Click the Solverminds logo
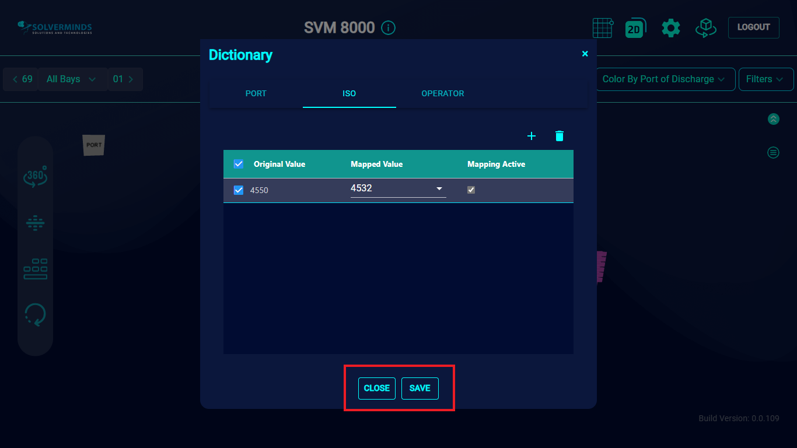The image size is (797, 448). tap(54, 27)
